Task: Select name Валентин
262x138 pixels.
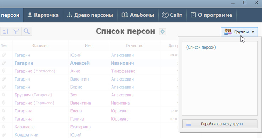Action: (79, 79)
